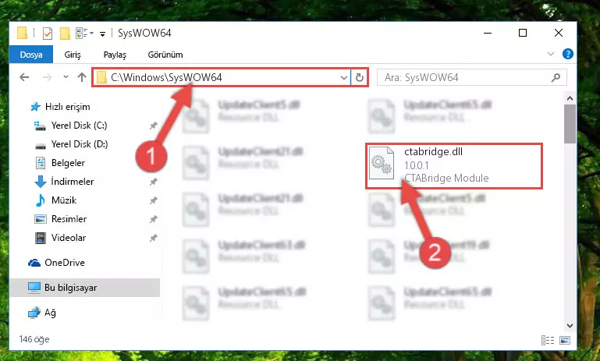Click the scrollbar up arrow

(570, 98)
